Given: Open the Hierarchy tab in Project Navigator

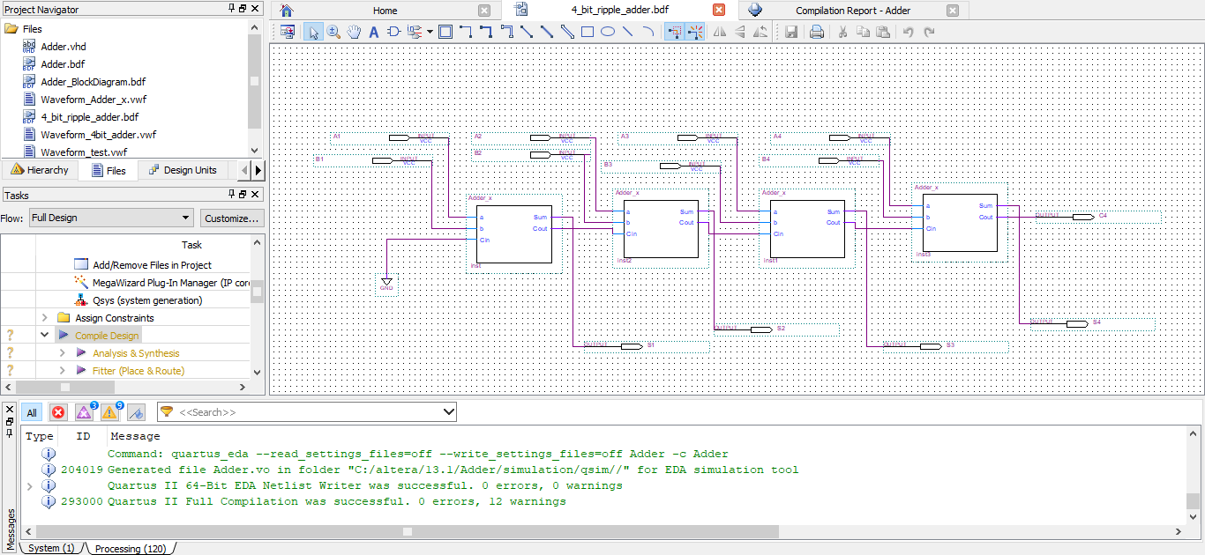Looking at the screenshot, I should [x=40, y=170].
